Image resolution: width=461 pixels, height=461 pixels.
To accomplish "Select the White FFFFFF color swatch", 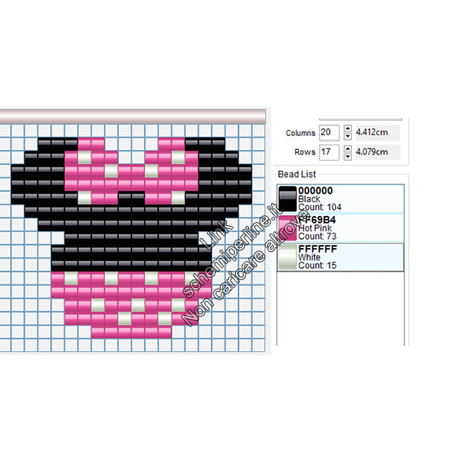I will click(287, 257).
